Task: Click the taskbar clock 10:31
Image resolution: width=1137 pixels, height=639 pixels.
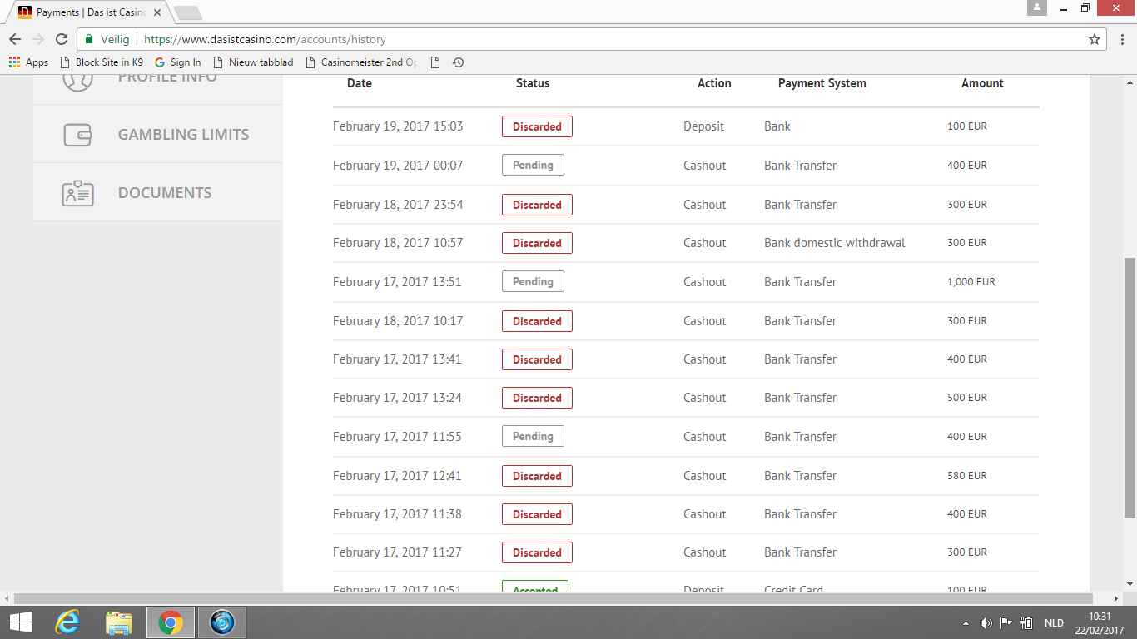Action: (x=1100, y=617)
